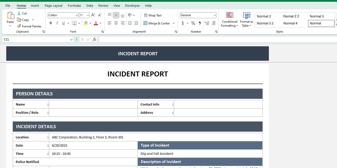Select the Comma Style icon
Viewport: 337px width, 168px height.
tap(199, 23)
